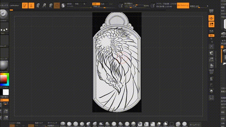Image resolution: width=226 pixels, height=127 pixels.
Task: Click the DynaMesh orange button
Action: pos(183,5)
